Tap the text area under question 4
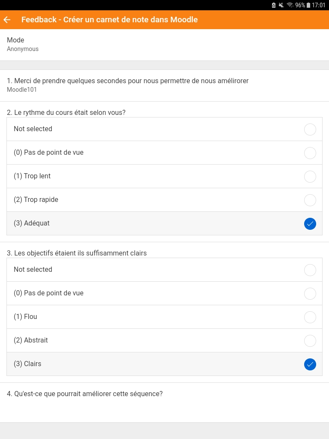 click(x=164, y=410)
